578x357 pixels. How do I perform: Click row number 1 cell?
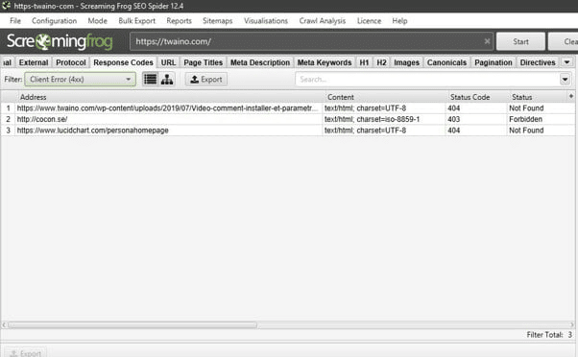(8, 107)
